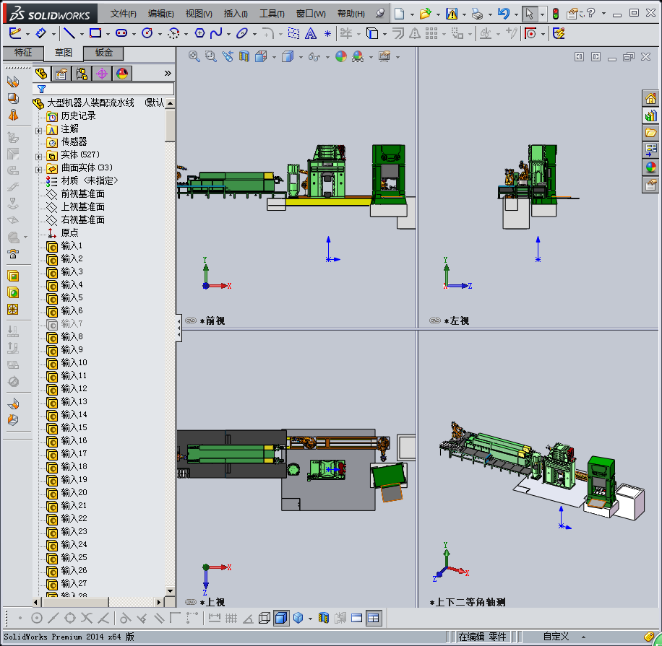Open the PropertyManager tab icon
This screenshot has height=646, width=662.
click(62, 73)
